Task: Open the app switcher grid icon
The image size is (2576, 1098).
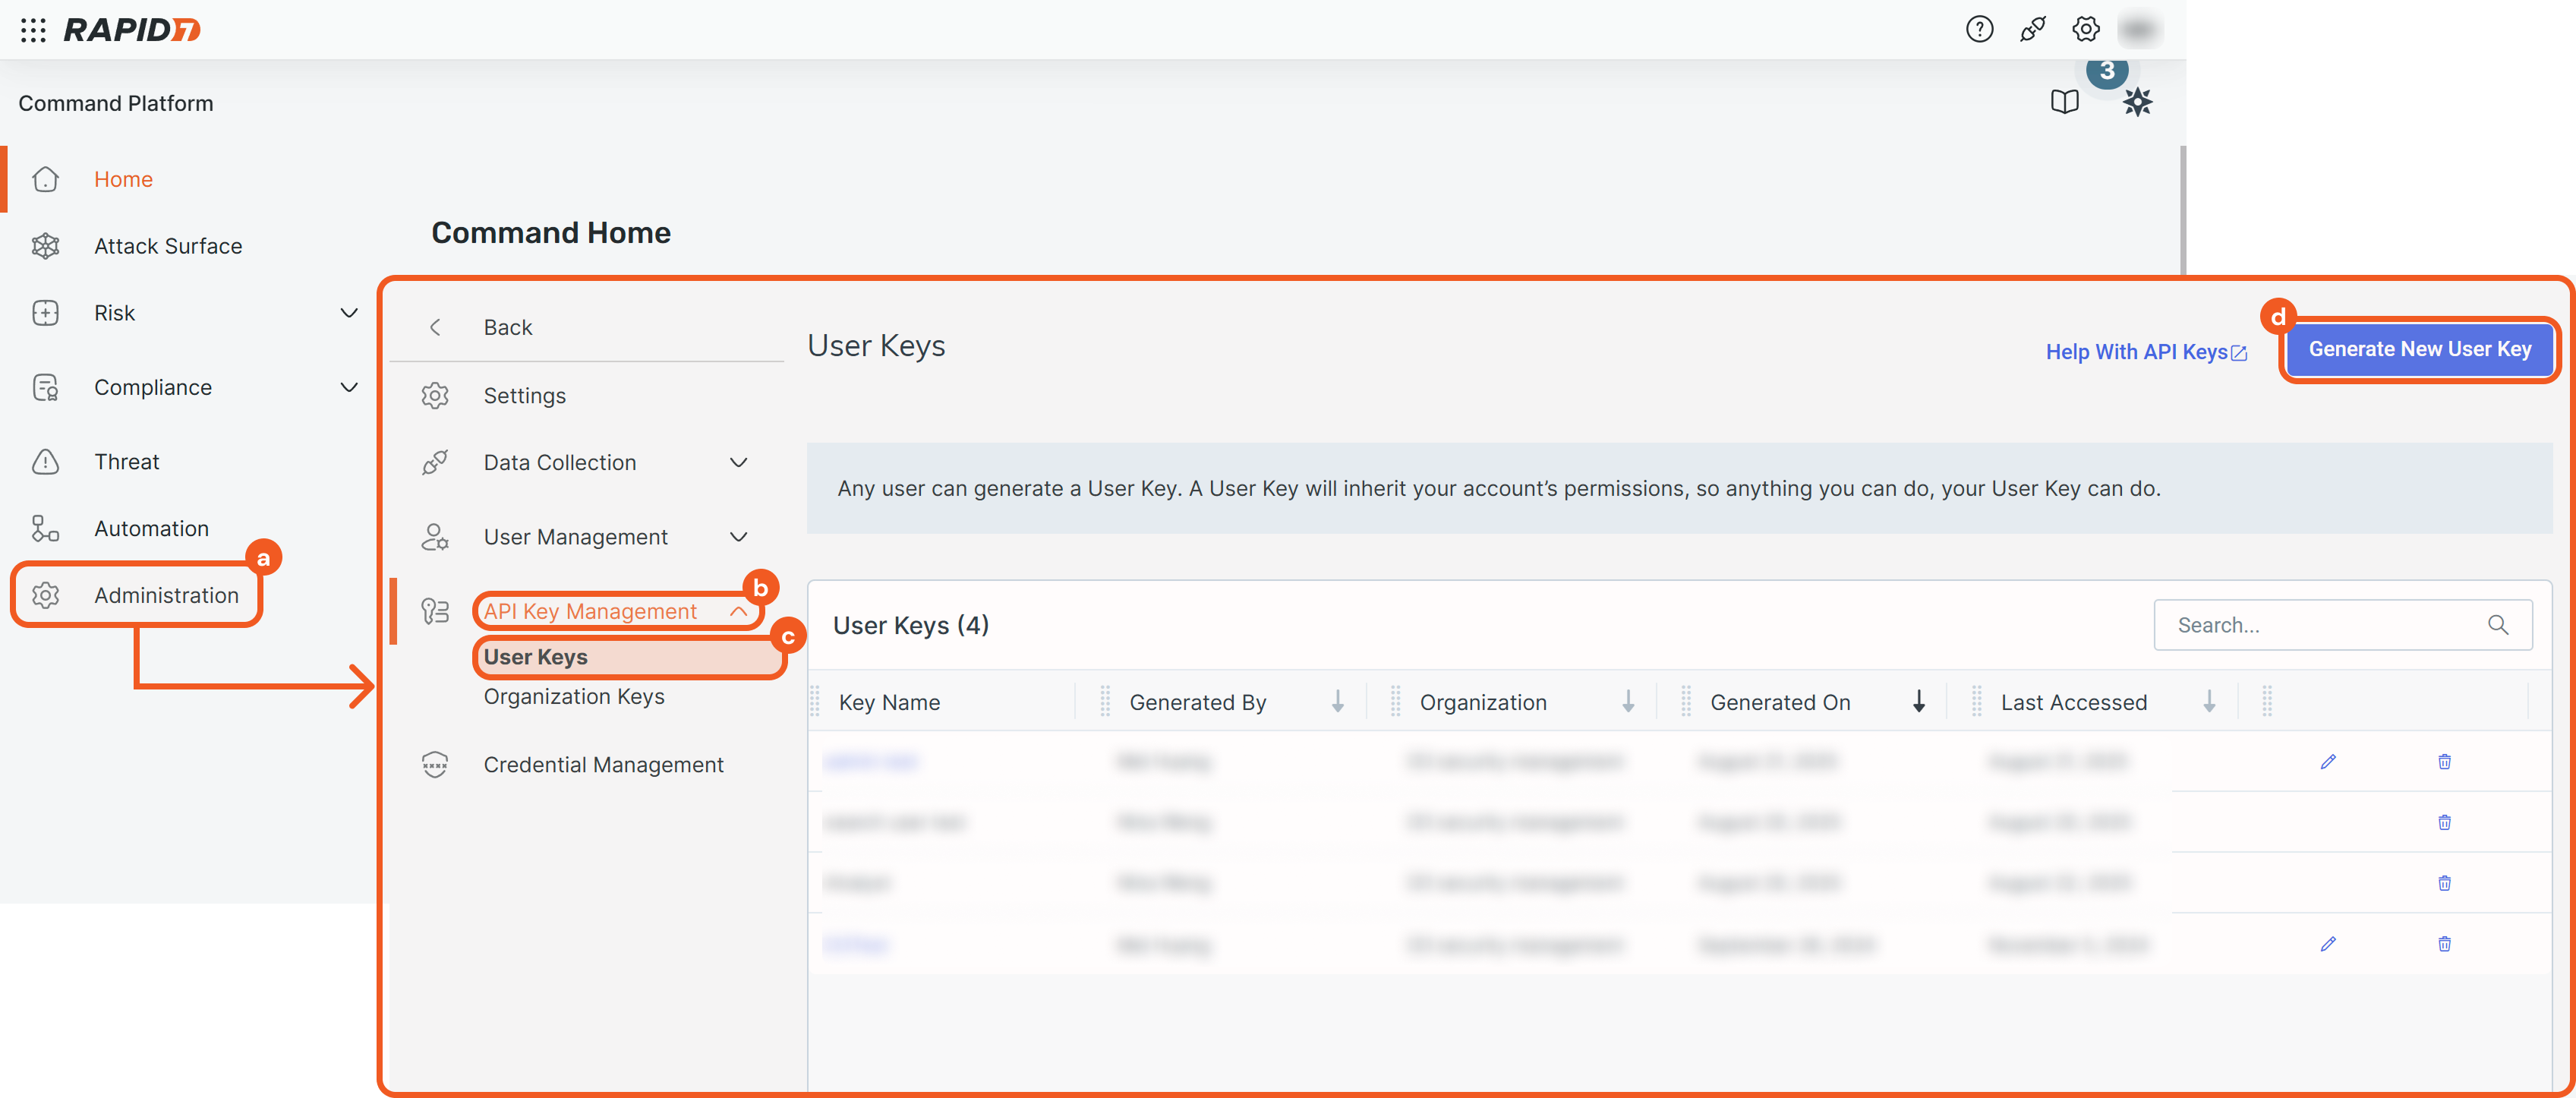Action: coord(33,30)
